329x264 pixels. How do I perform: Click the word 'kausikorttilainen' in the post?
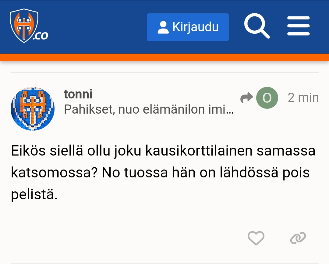click(199, 151)
